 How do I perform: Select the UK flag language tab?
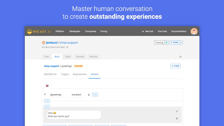click(47, 86)
